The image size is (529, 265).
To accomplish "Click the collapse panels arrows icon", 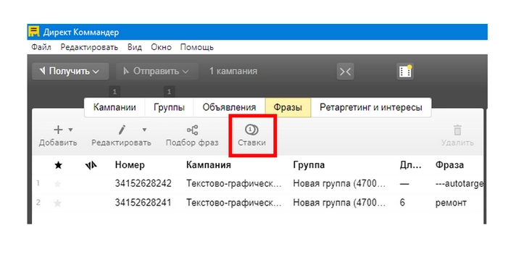I will (345, 71).
